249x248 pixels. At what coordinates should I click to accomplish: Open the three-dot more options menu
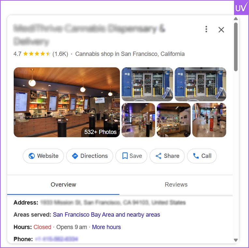pos(206,29)
